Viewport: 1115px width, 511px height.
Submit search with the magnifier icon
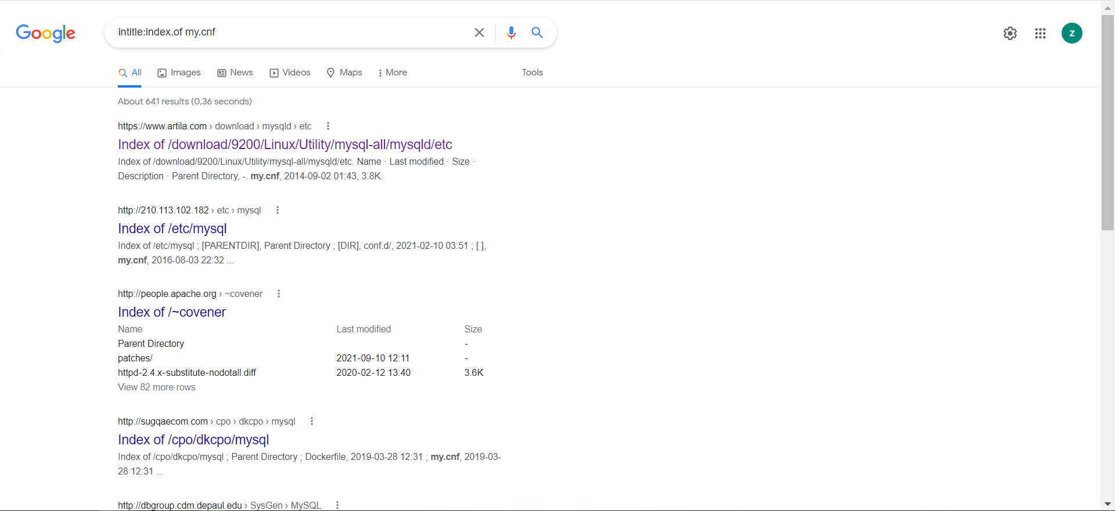537,32
